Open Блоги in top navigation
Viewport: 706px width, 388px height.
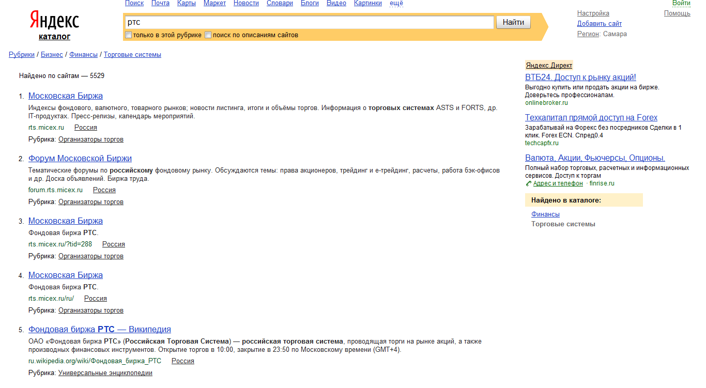point(310,3)
